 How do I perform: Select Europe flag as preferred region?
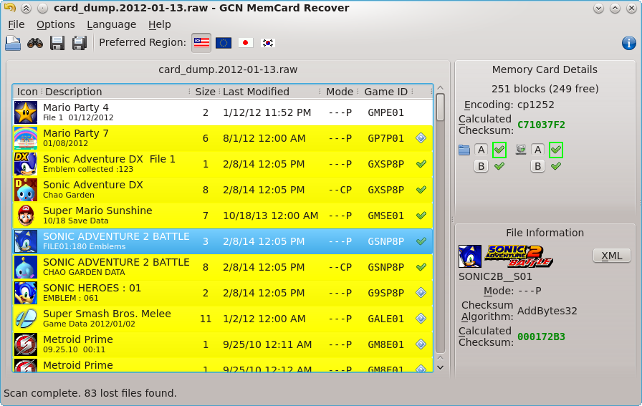coord(224,43)
